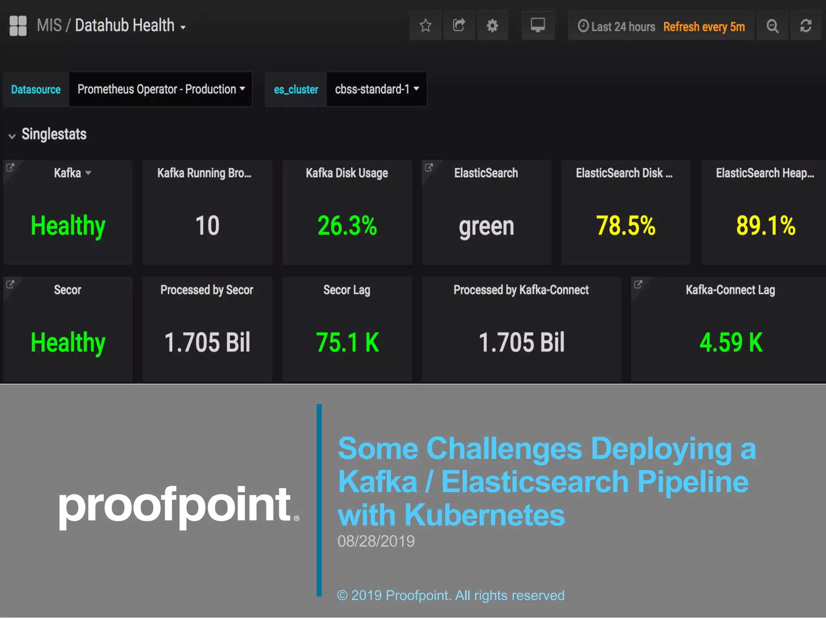Open the Kafka-Connect Lag panel link icon

(638, 284)
